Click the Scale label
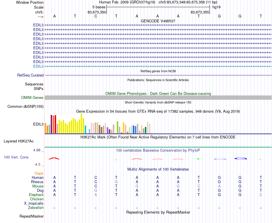 click(39, 7)
